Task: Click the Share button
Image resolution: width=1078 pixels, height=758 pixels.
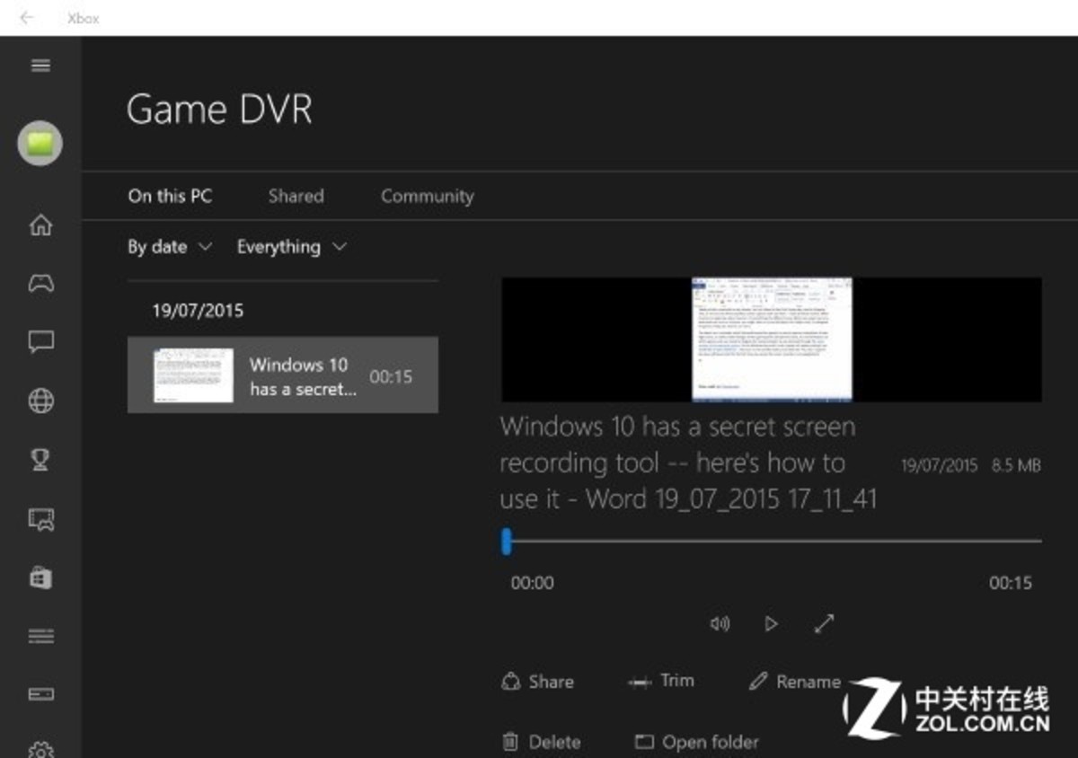Action: [x=537, y=682]
